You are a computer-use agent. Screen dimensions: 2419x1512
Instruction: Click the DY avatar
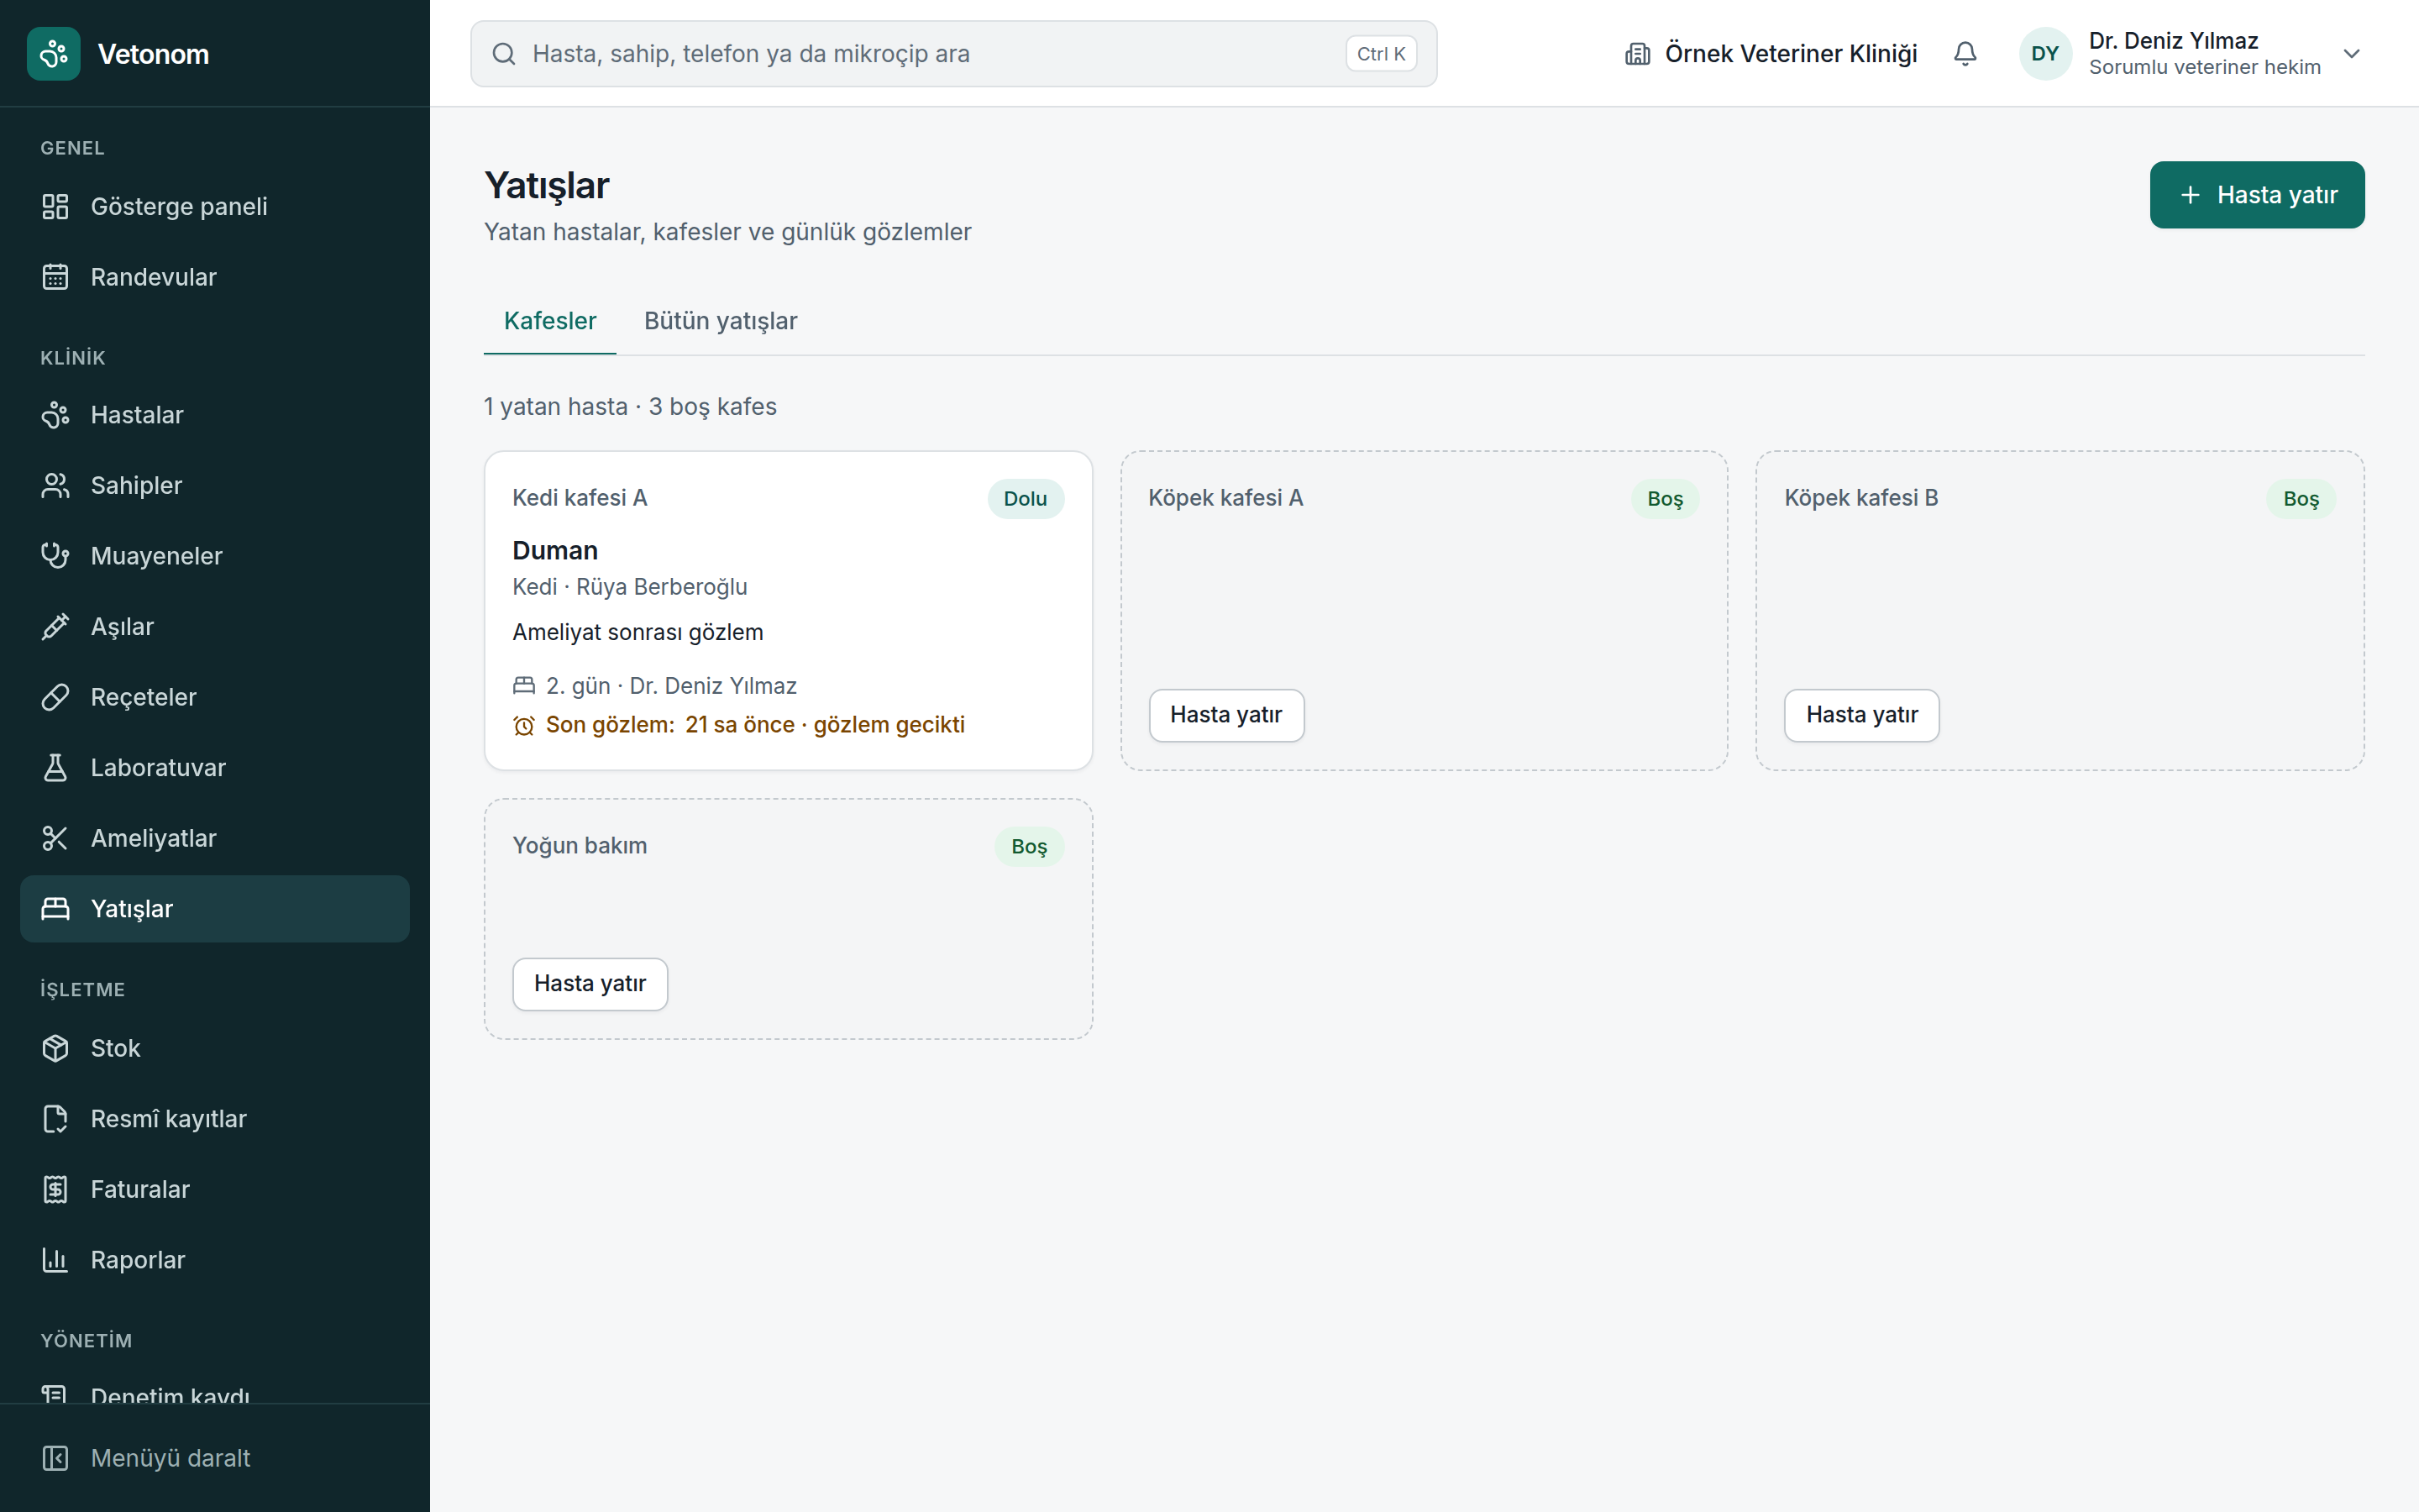2045,54
